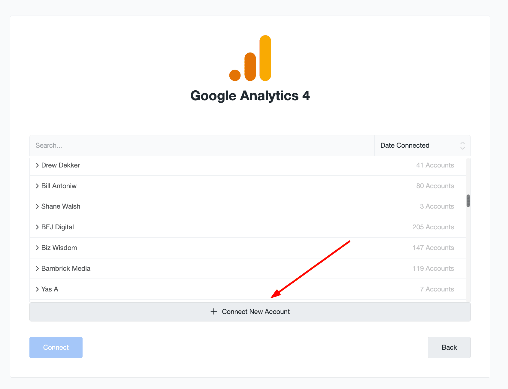The height and width of the screenshot is (389, 508).
Task: Open the Date Connected sort options
Action: pos(405,145)
